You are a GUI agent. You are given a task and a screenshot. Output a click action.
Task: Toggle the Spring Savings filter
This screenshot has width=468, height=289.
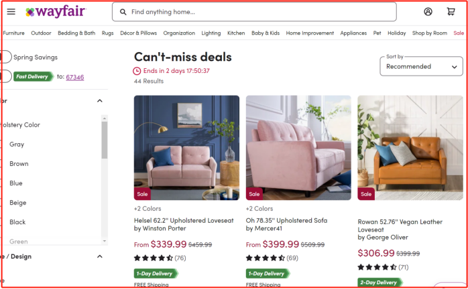pyautogui.click(x=6, y=58)
